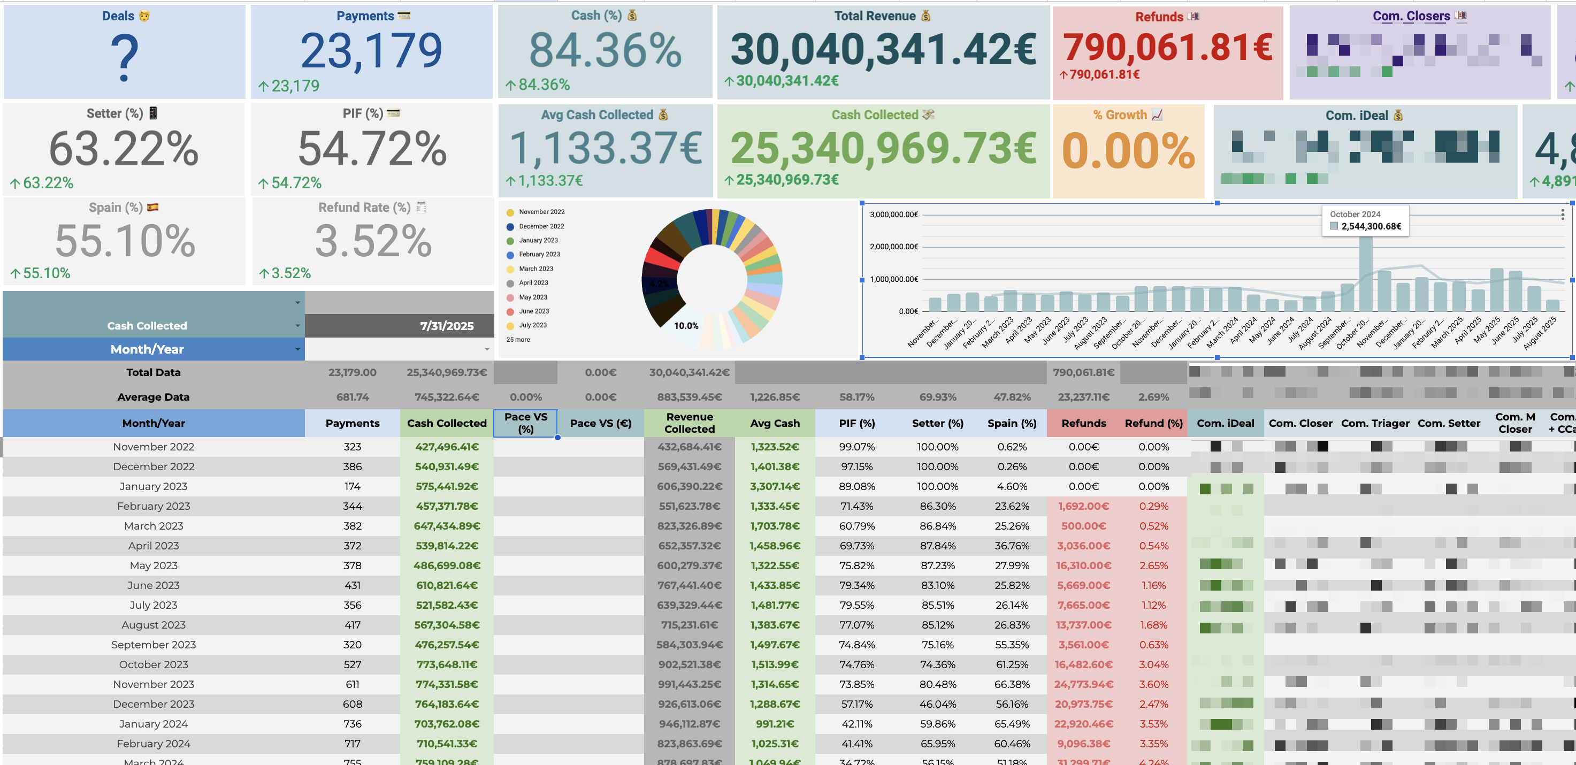Viewport: 1576px width, 765px height.
Task: Click the face emoji next to Deals
Action: pos(144,16)
